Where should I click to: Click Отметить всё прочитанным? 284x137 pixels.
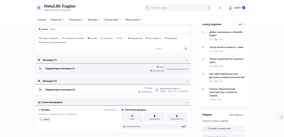coord(53,42)
